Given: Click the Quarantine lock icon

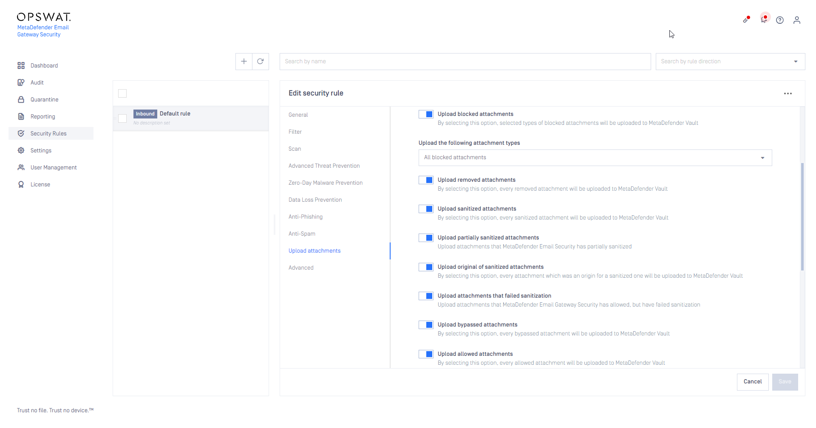Looking at the screenshot, I should 21,99.
